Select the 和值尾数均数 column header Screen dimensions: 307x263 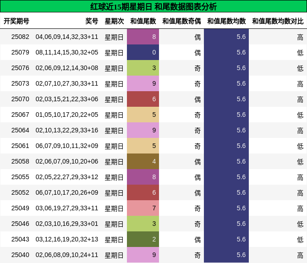(x=226, y=21)
